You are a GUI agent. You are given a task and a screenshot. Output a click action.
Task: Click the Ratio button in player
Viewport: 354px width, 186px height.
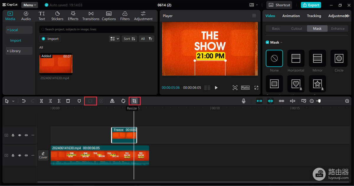pyautogui.click(x=245, y=88)
